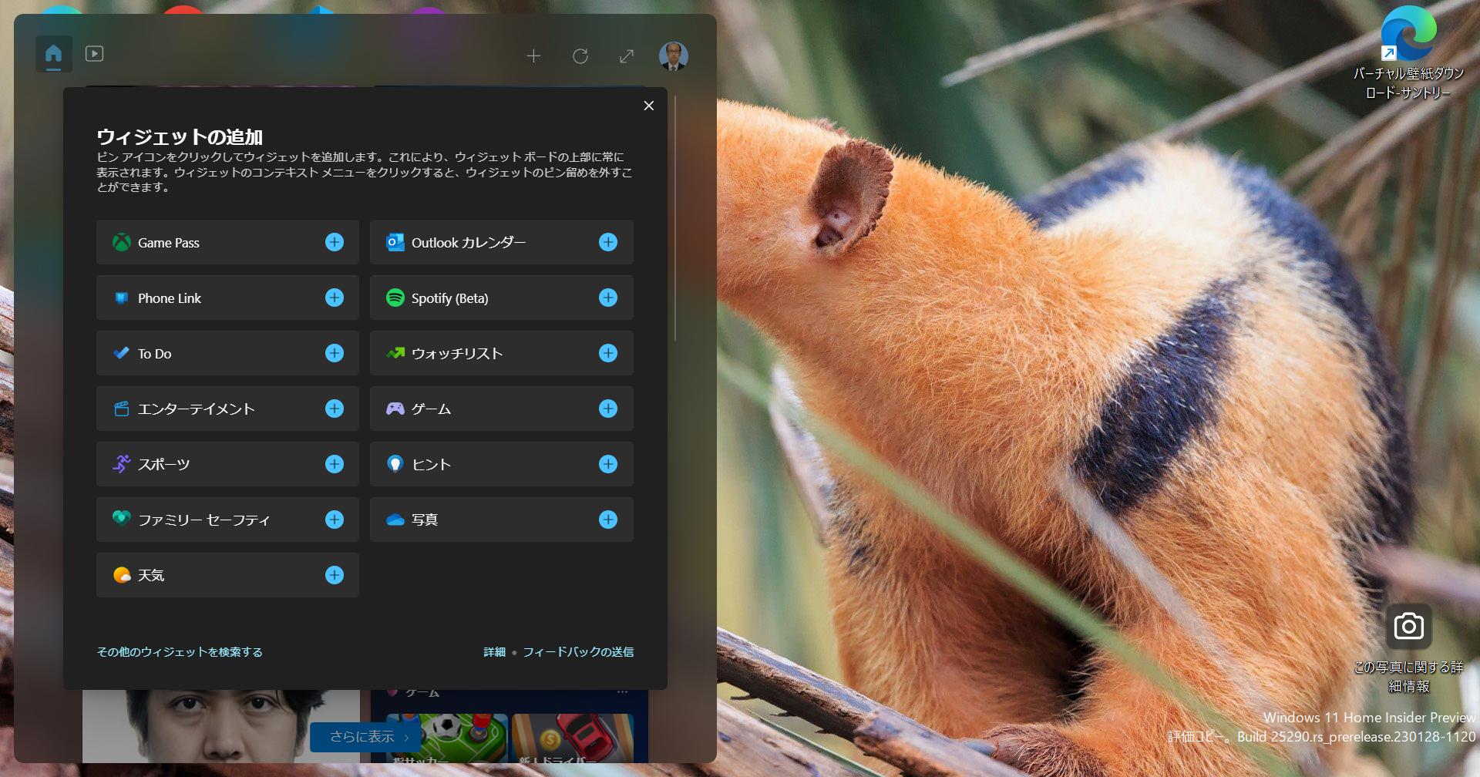Viewport: 1480px width, 777px height.
Task: Refresh the widgets board
Action: [580, 56]
